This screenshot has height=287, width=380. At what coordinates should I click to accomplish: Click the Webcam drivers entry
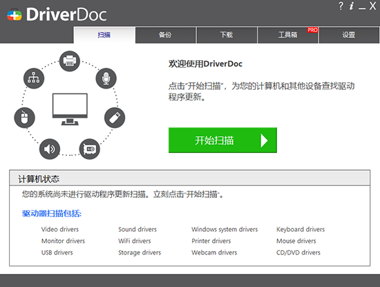click(x=214, y=252)
